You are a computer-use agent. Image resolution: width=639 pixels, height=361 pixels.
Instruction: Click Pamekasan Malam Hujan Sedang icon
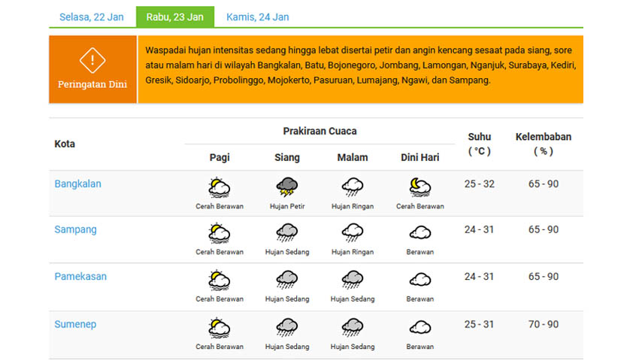(352, 280)
